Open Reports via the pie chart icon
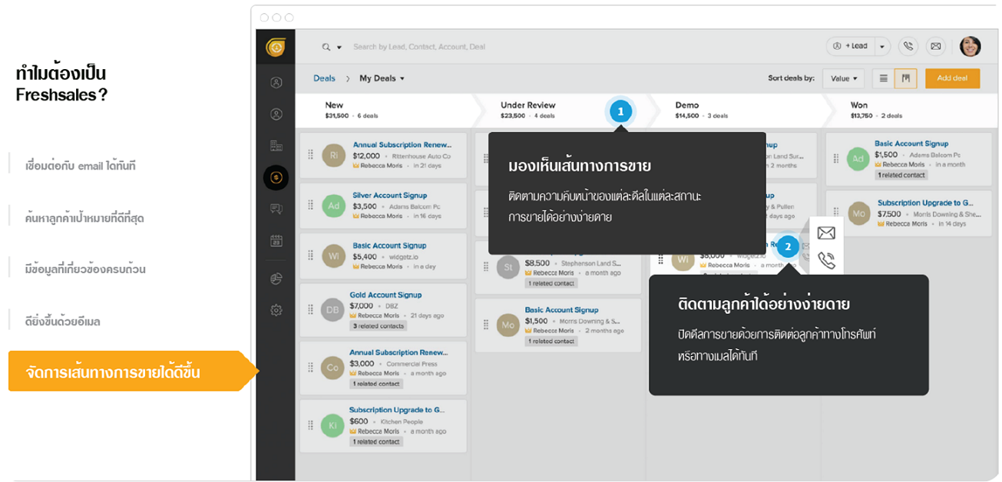The image size is (1002, 482). tap(276, 279)
